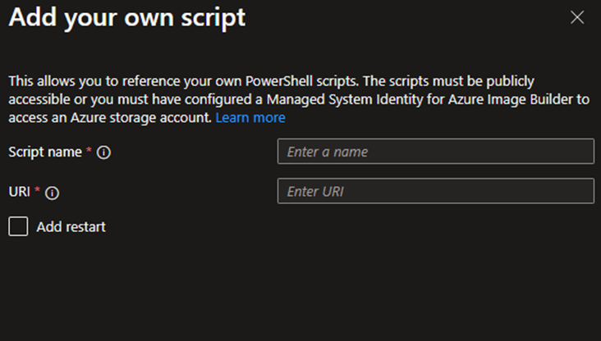Click the red asterisk beside Script name

tap(89, 149)
